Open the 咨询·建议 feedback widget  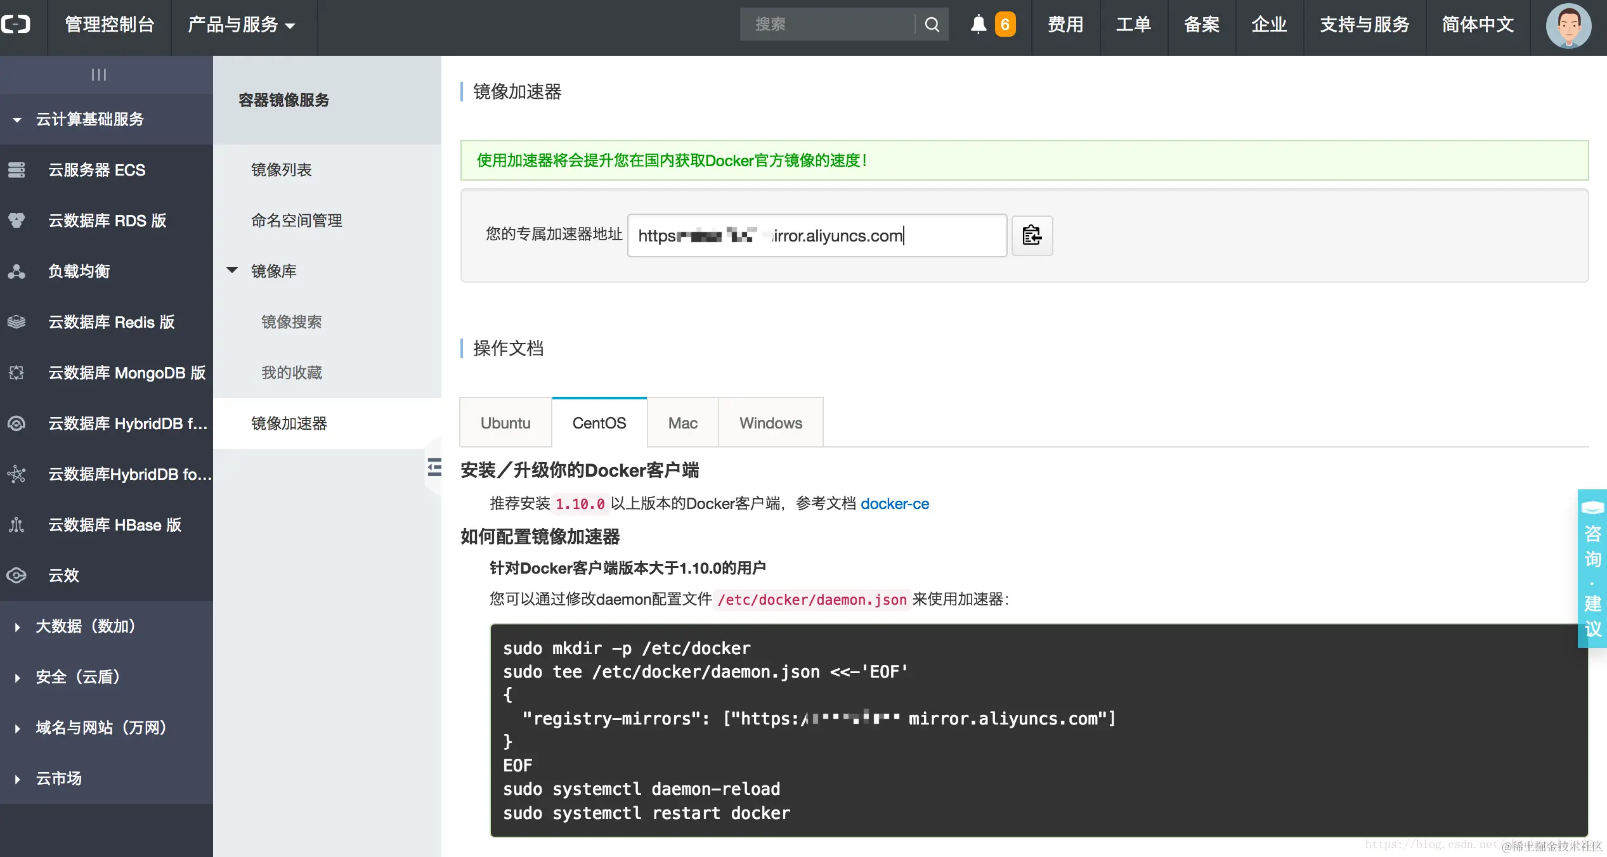(x=1592, y=568)
